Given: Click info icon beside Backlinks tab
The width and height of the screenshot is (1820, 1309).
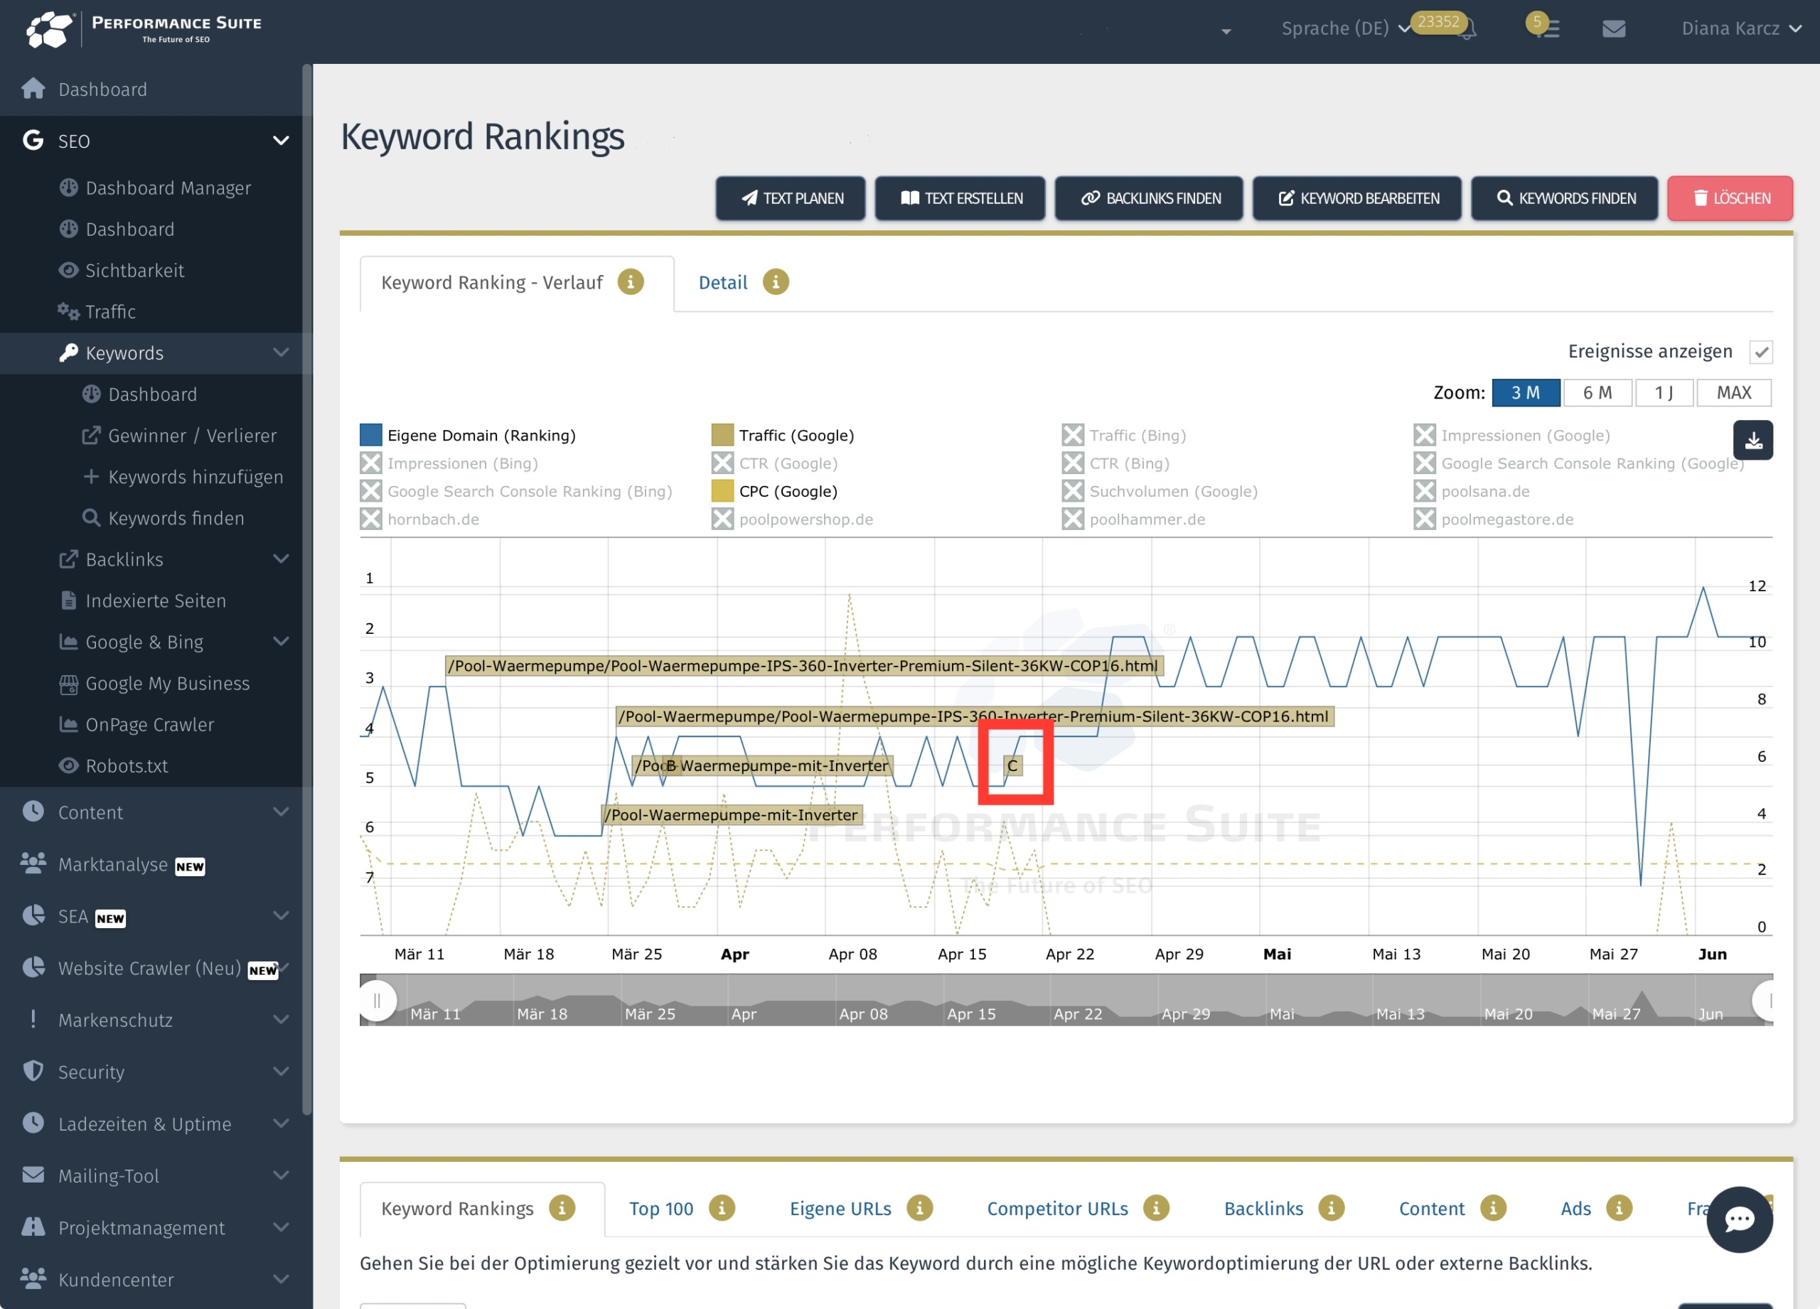Looking at the screenshot, I should [1332, 1208].
